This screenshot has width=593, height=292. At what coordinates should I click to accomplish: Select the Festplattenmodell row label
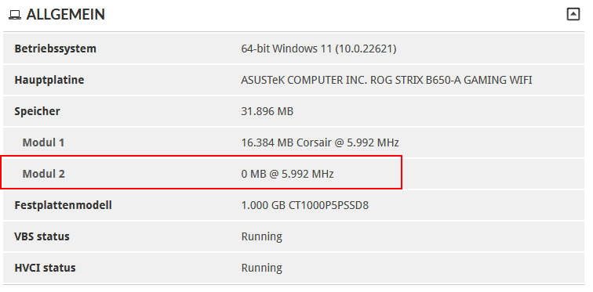tap(64, 205)
